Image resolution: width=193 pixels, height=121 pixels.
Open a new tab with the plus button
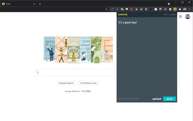tap(40, 4)
